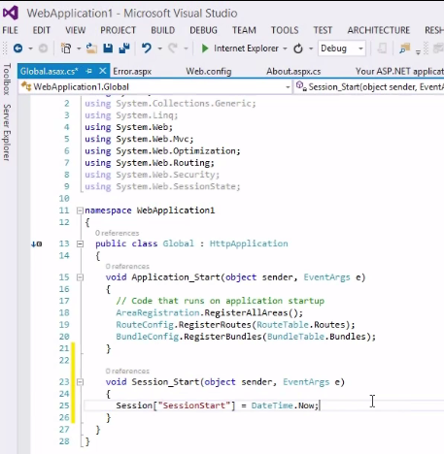Collapse the Global class block
Screen dimensions: 444x454
[80, 243]
